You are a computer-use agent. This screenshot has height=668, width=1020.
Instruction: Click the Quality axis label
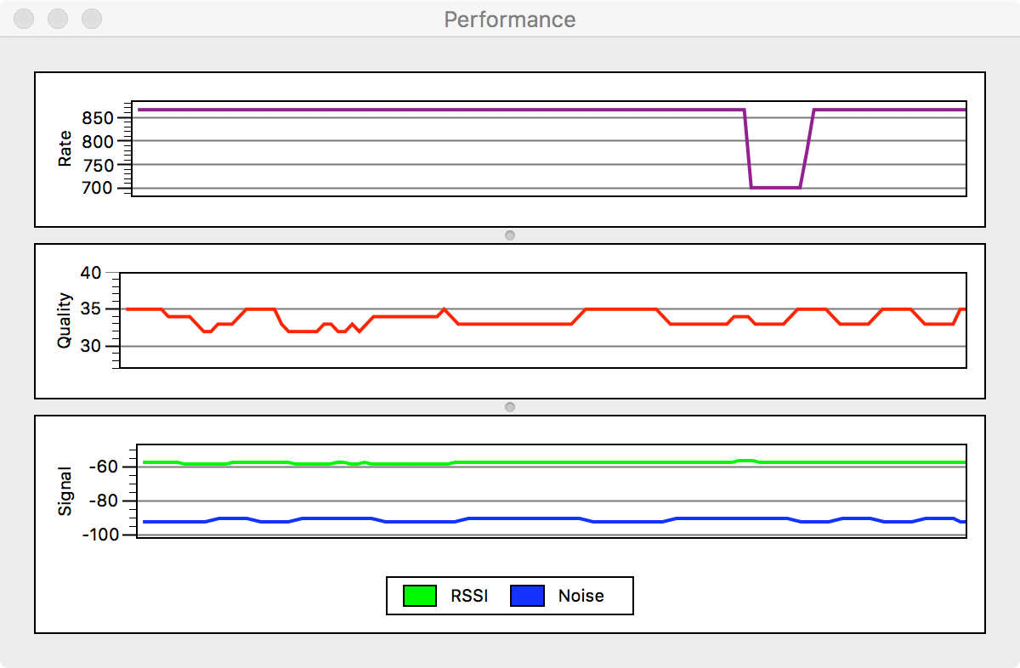coord(65,320)
